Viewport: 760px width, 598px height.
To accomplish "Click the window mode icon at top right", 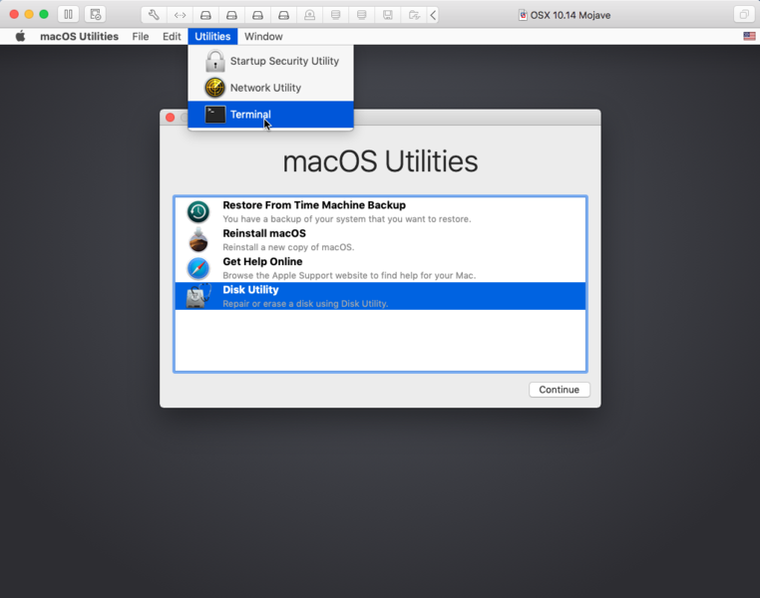I will coord(743,15).
